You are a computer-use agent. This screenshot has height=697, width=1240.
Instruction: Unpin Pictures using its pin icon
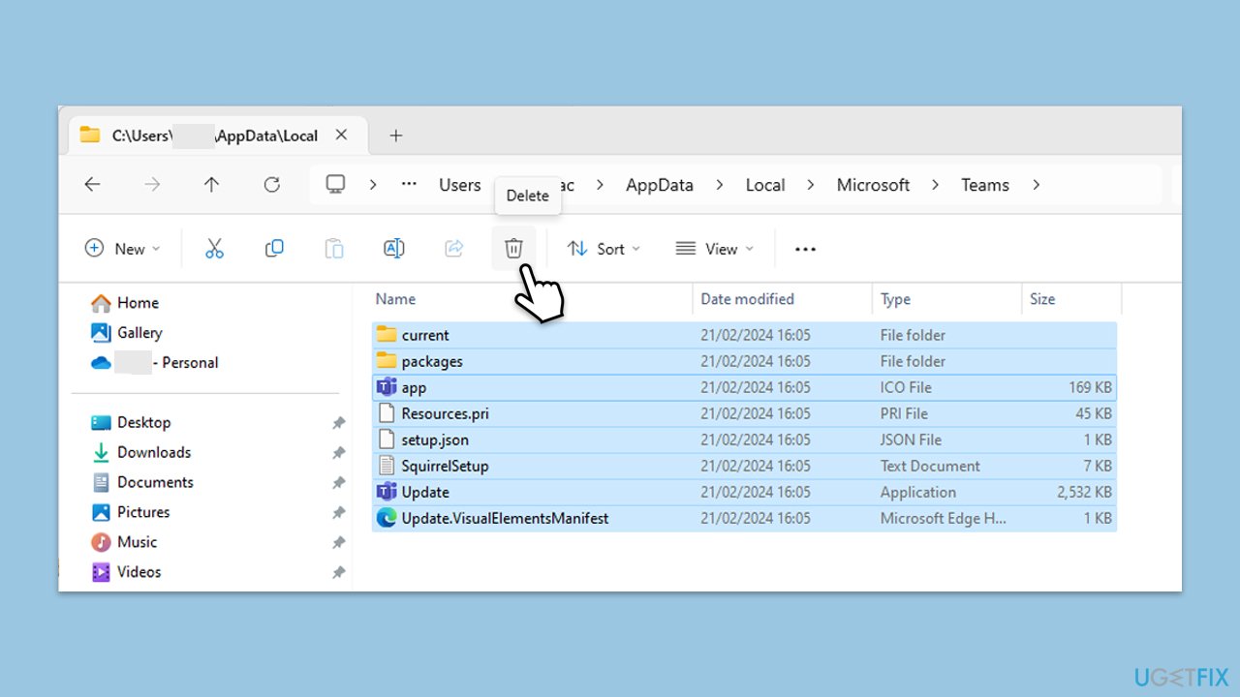coord(338,513)
